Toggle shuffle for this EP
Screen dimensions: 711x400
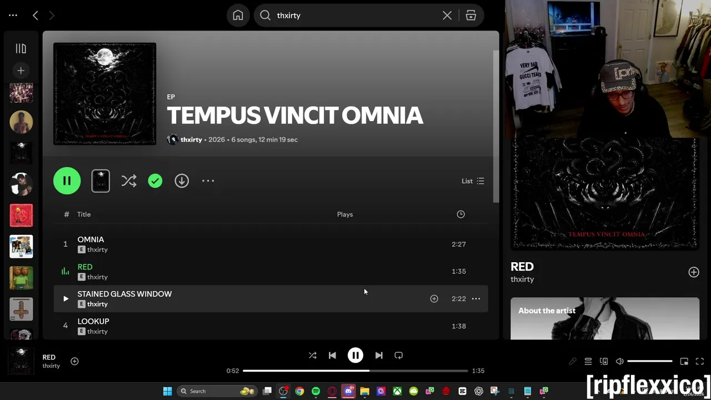pos(129,181)
